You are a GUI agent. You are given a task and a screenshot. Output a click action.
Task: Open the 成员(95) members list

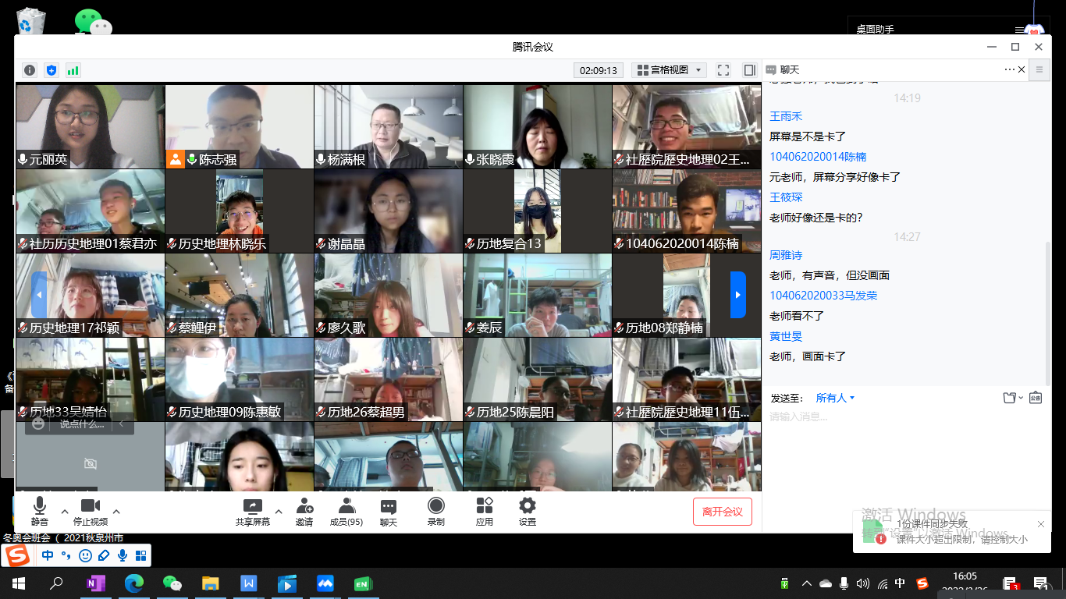(346, 512)
